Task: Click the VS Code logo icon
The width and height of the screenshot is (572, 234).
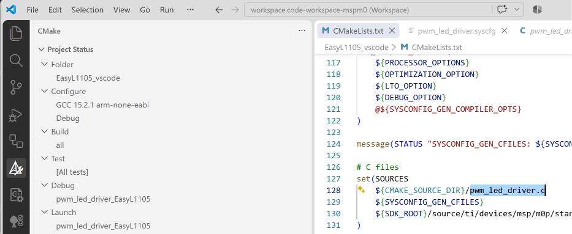Action: (11, 10)
